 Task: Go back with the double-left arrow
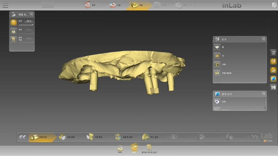pos(23,137)
